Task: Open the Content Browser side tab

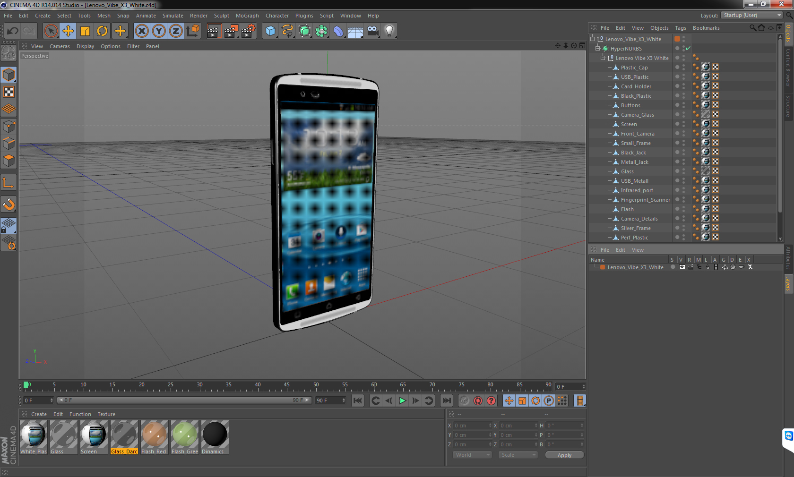Action: click(x=788, y=67)
